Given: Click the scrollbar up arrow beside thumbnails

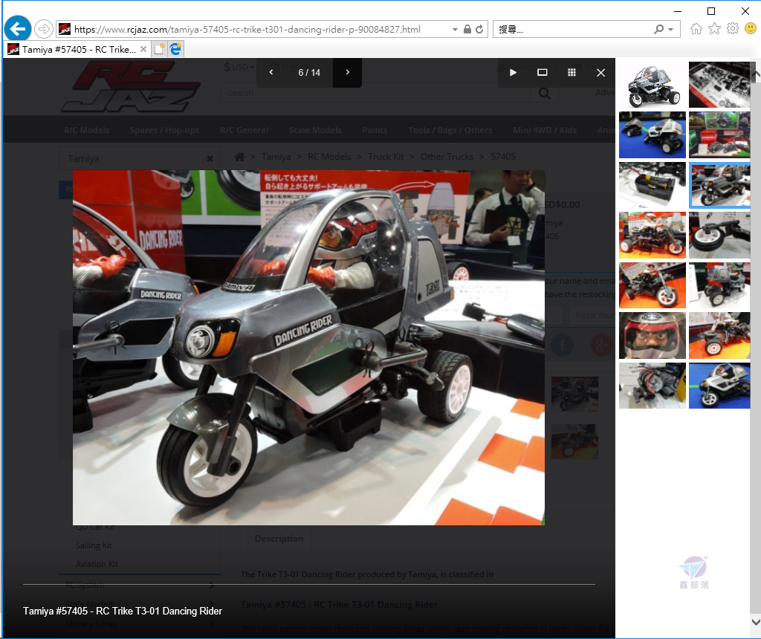Looking at the screenshot, I should pos(756,74).
